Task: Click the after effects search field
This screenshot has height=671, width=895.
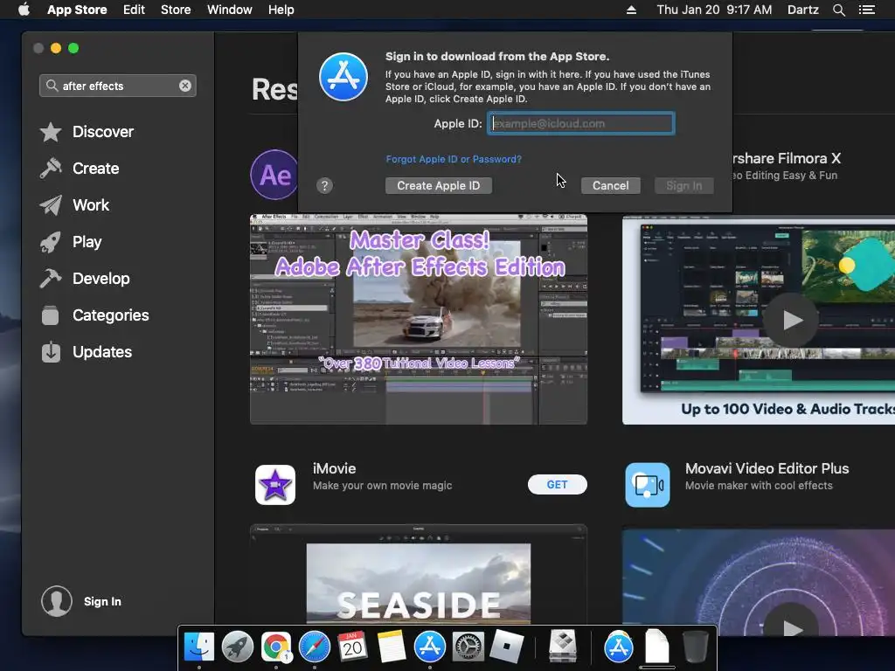Action: point(118,86)
